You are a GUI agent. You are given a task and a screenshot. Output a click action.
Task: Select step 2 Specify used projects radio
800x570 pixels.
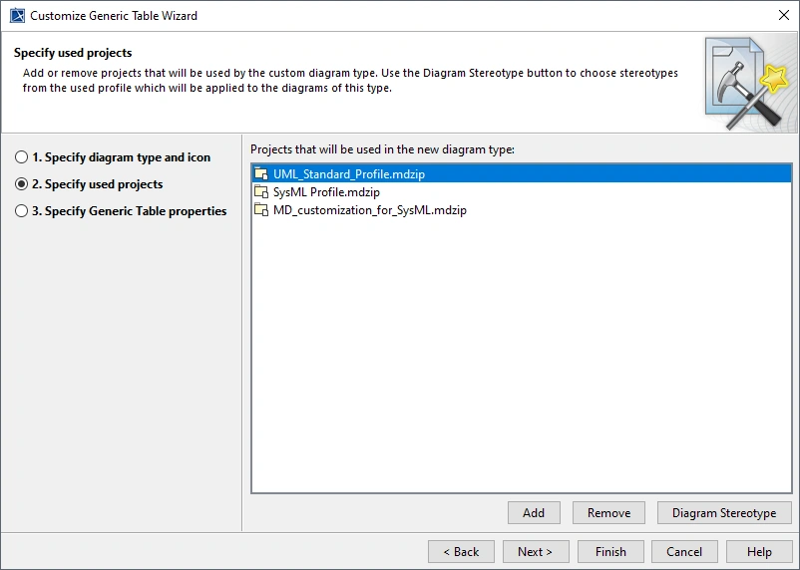[21, 184]
